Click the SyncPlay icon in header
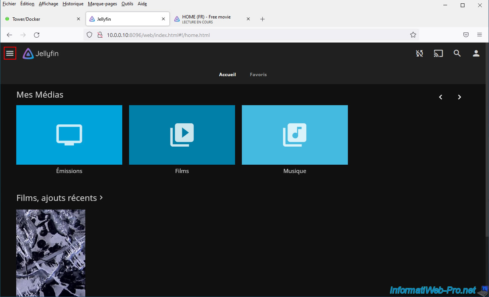 (419, 54)
